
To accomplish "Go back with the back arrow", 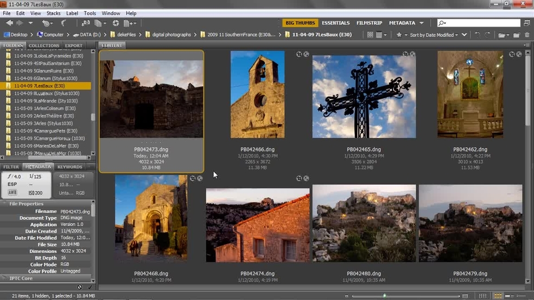I will [10, 23].
